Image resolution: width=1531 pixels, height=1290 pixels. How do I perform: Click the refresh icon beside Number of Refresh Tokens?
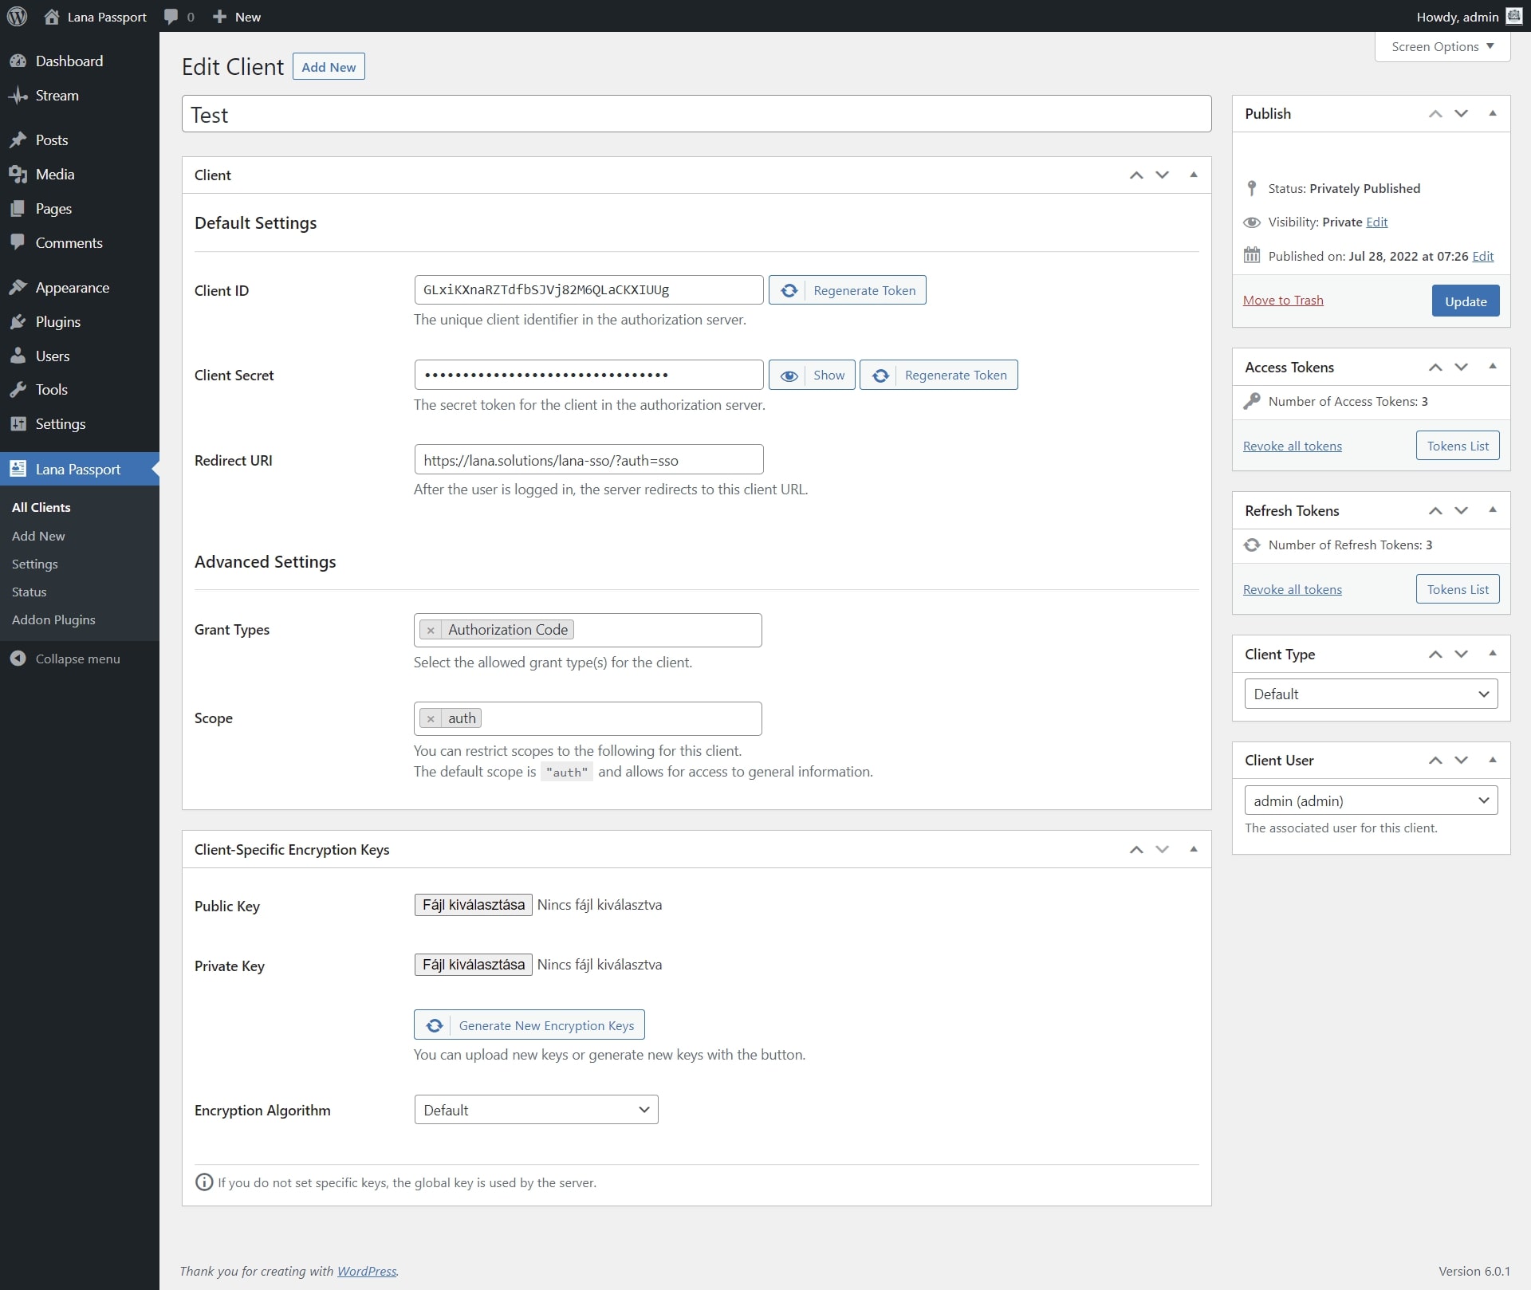click(x=1253, y=545)
